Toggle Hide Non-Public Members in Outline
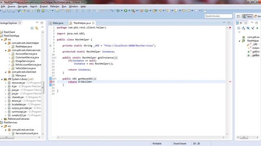 [257, 28]
